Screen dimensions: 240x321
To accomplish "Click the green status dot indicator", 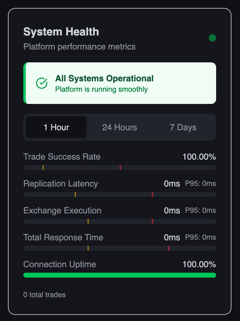I will tap(212, 38).
